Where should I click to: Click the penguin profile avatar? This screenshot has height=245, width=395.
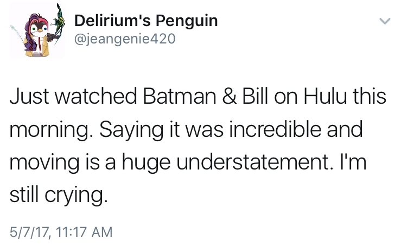[x=39, y=33]
